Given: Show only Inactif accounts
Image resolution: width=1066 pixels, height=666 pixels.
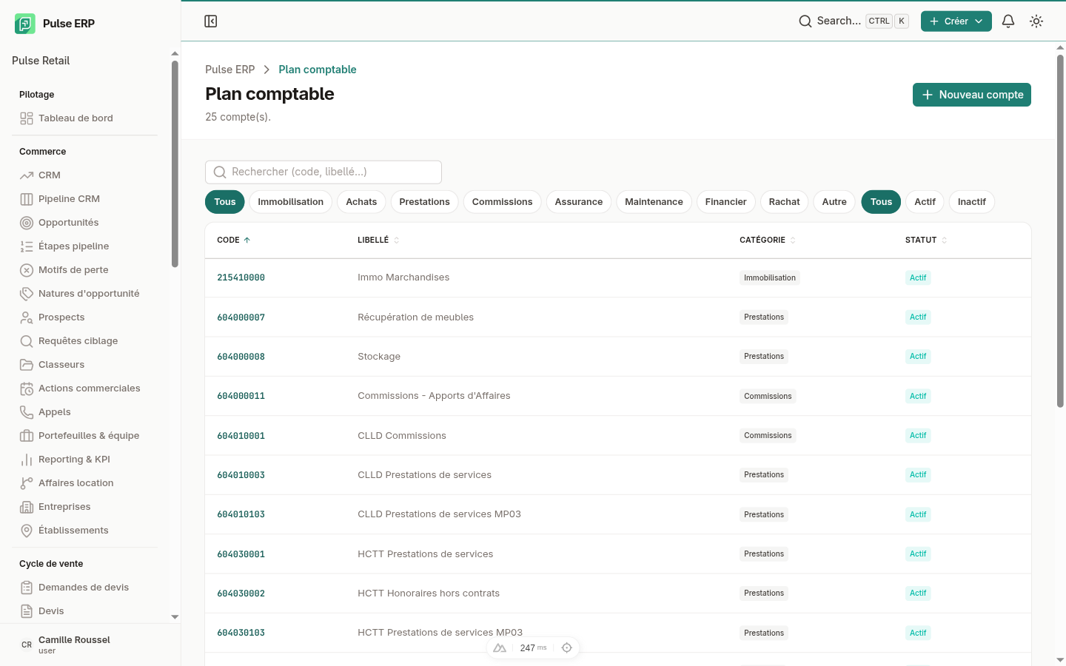Looking at the screenshot, I should (971, 202).
